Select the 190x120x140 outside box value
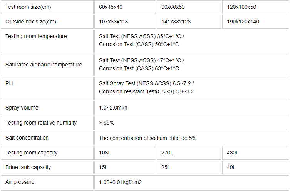Viewport: 293px width, 191px height. [243, 22]
